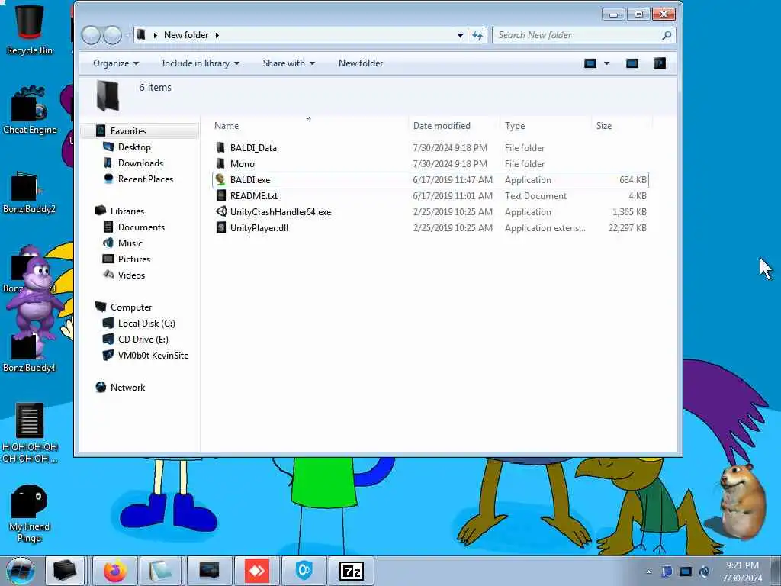Sort files by Type column header
Image resolution: width=781 pixels, height=586 pixels.
coord(515,126)
